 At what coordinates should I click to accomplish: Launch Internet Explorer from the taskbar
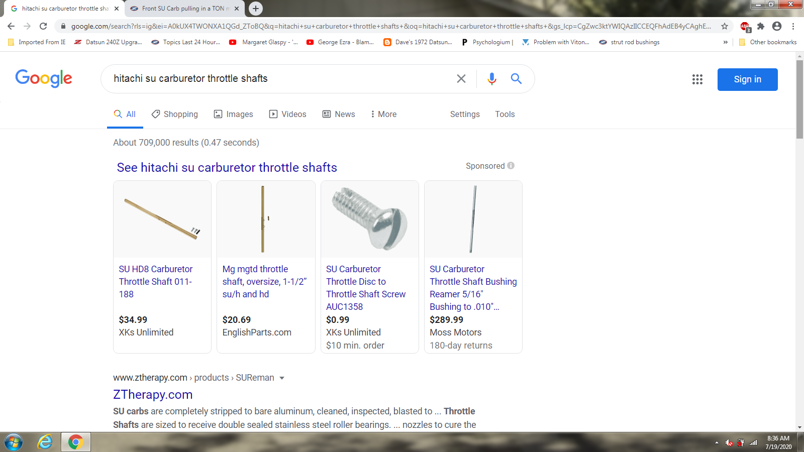[45, 442]
